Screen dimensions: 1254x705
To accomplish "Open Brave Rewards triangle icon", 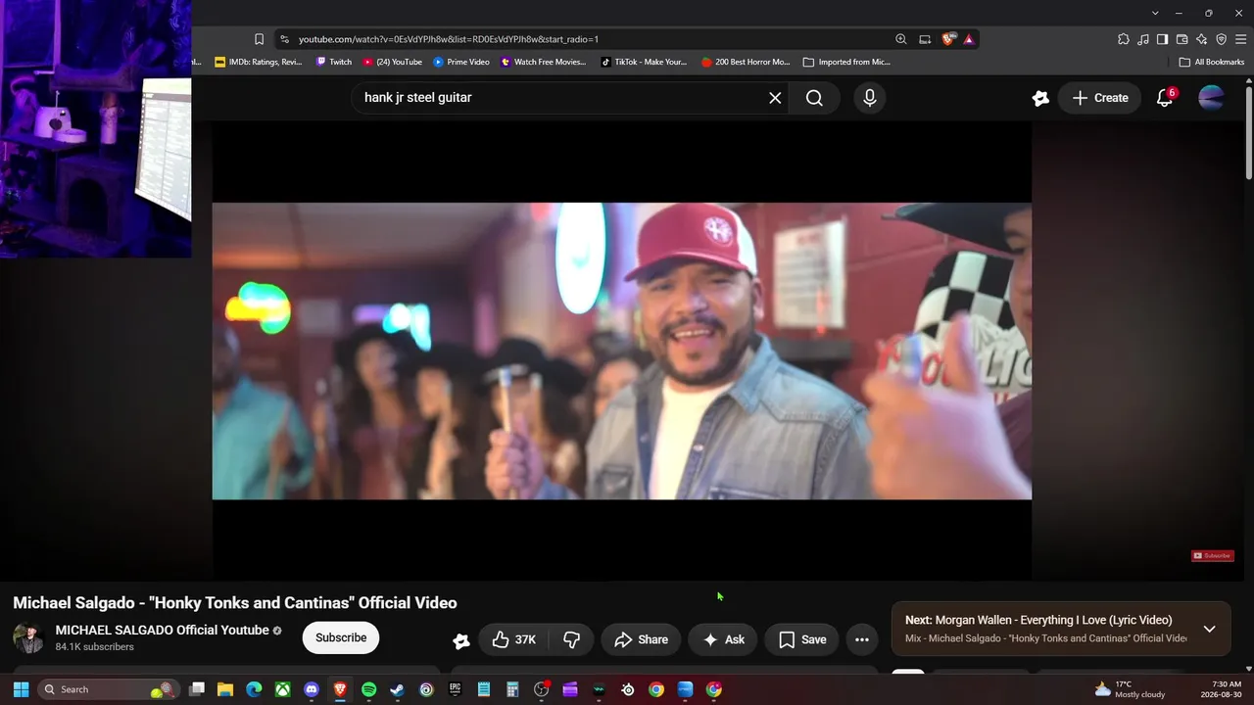I will pos(969,39).
